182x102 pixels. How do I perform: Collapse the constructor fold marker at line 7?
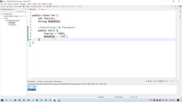coord(32,30)
